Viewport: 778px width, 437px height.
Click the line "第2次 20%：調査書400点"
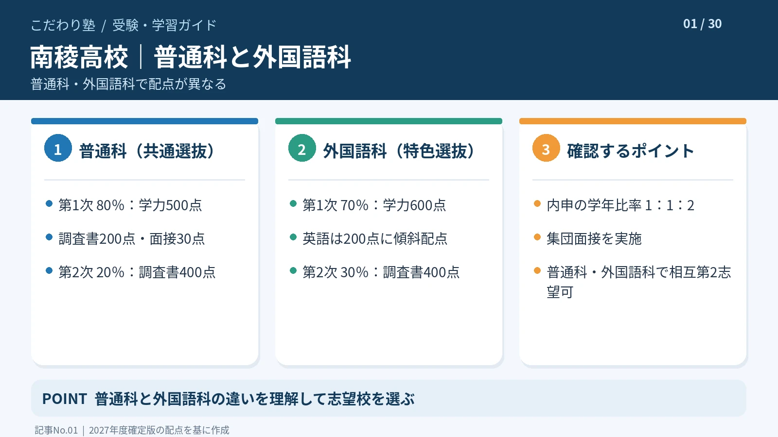pyautogui.click(x=137, y=272)
